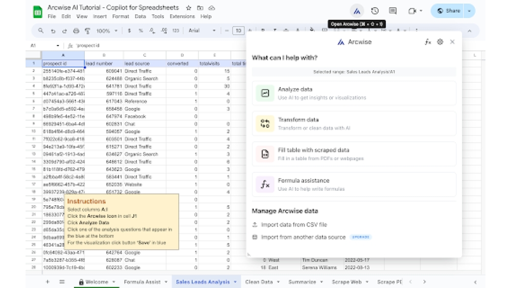The width and height of the screenshot is (511, 288).
Task: Click the undo toolbar icon
Action: pyautogui.click(x=53, y=31)
